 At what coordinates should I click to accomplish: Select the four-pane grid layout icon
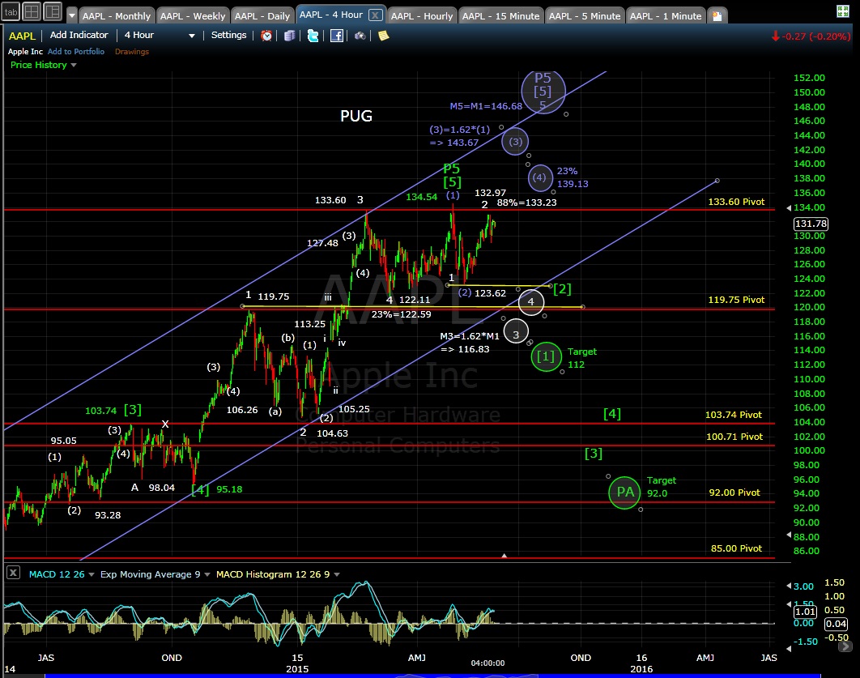click(32, 11)
